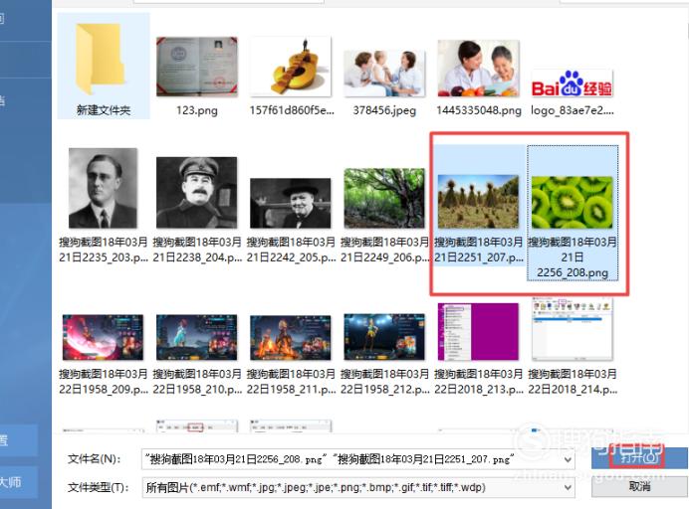Screen dimensions: 689x509
Task: Click the logo_83ae7e2 file name label
Action: pyautogui.click(x=573, y=110)
